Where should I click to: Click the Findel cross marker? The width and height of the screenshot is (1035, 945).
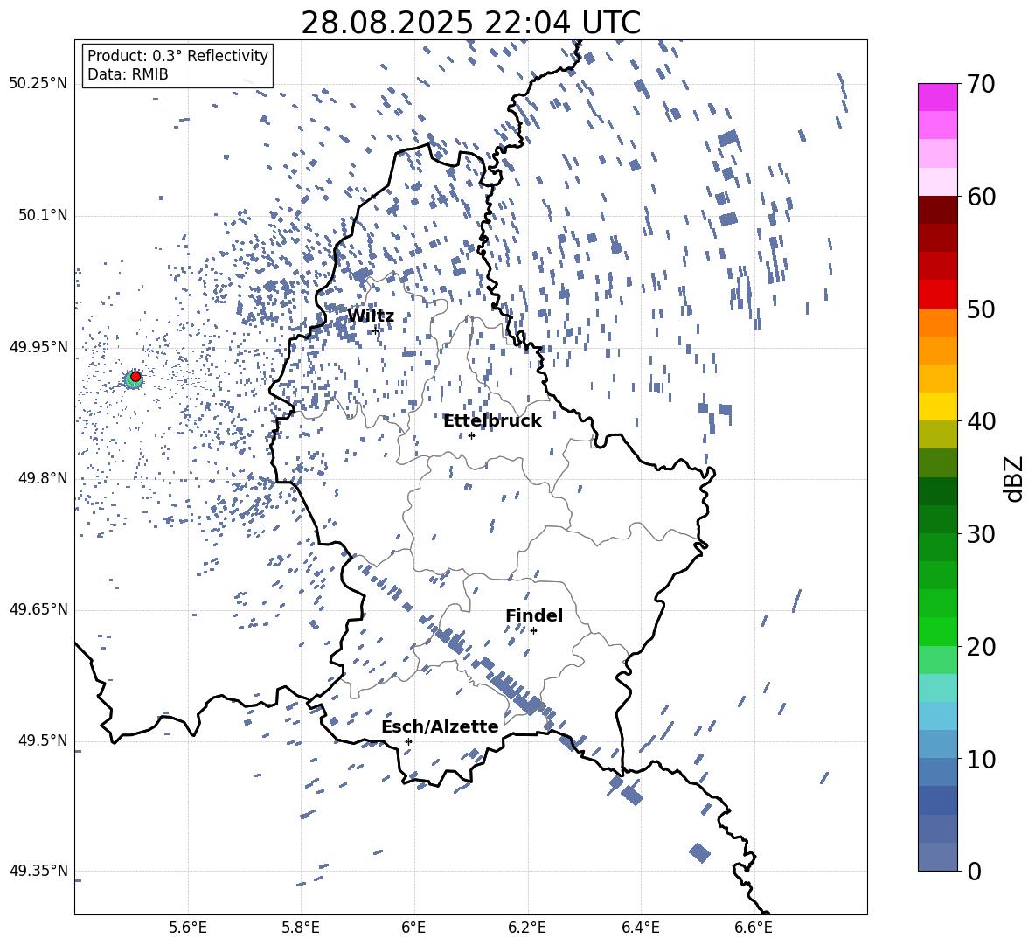point(533,631)
